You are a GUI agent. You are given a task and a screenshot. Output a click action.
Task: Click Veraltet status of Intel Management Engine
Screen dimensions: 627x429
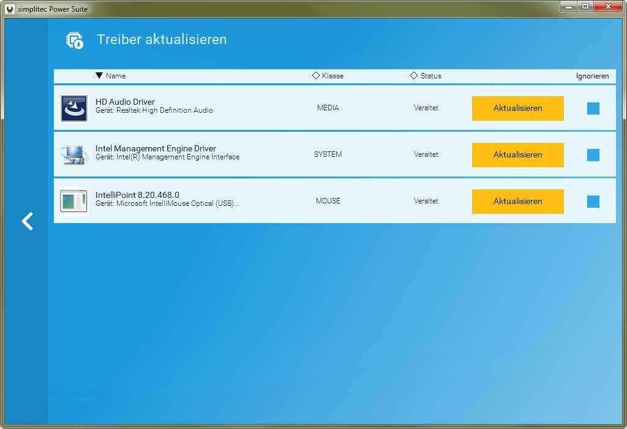[x=426, y=154]
